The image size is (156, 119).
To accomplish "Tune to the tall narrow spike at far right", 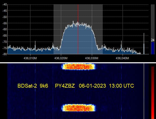I will [144, 44].
